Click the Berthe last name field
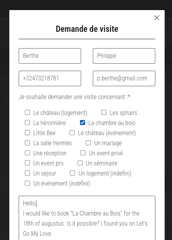This screenshot has height=240, width=172. coord(50,56)
